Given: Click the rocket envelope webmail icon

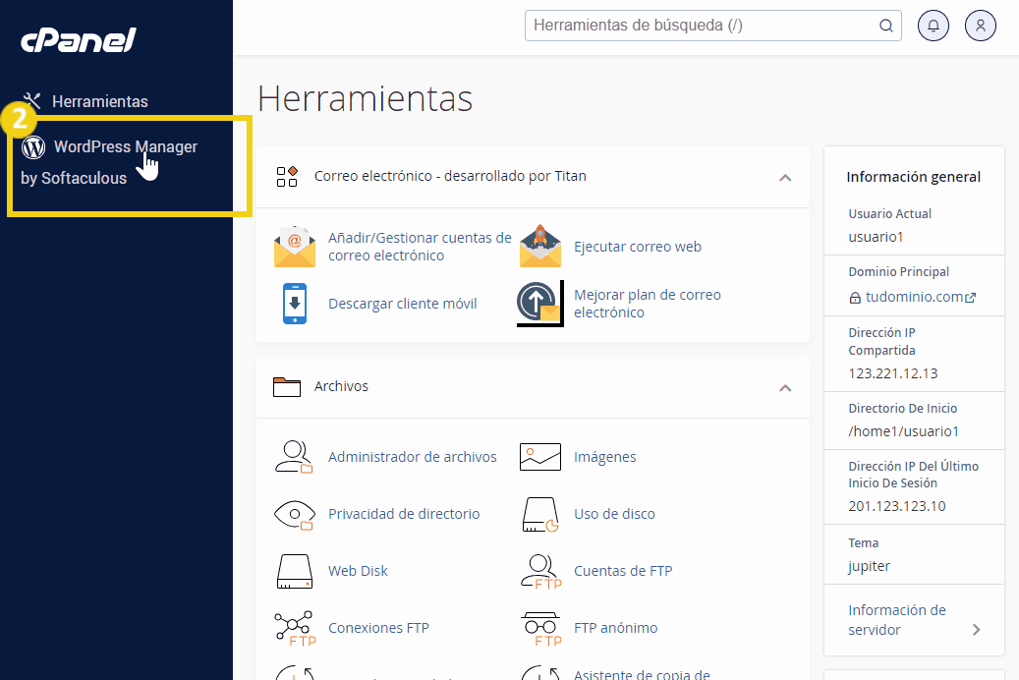Looking at the screenshot, I should pos(540,247).
